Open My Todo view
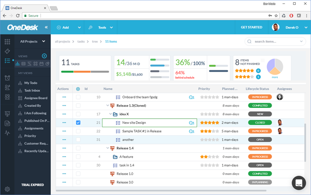Image resolution: width=311 pixels, height=195 pixels. point(31,83)
